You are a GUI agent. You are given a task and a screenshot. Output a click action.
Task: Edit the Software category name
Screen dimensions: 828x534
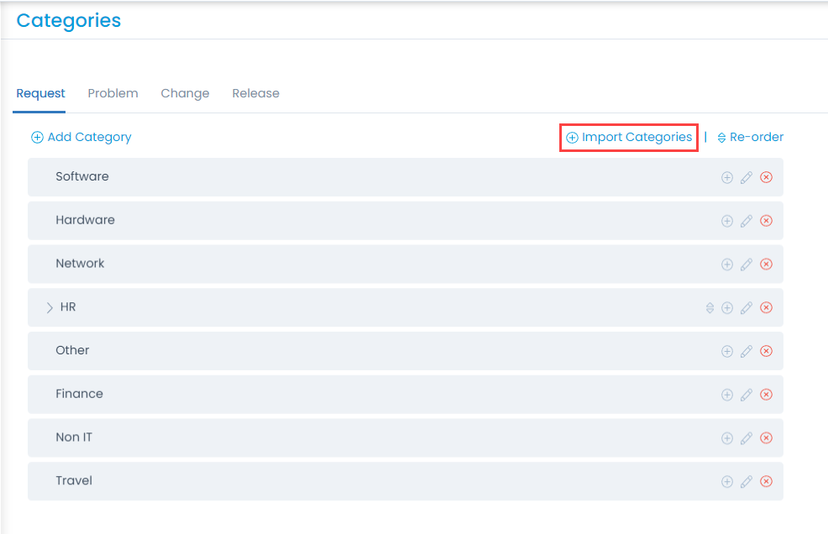pos(747,177)
